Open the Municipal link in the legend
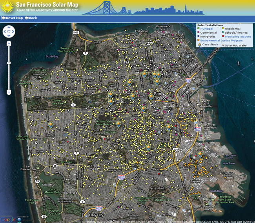Screen dimensions: 255x223 (x=206, y=29)
